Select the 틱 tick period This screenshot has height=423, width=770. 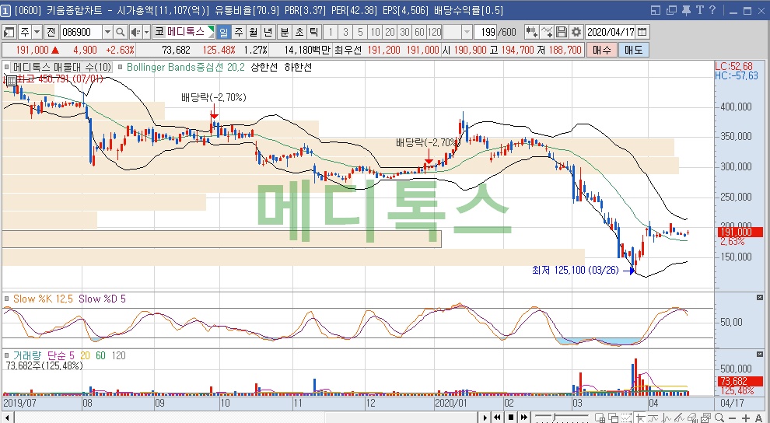tap(314, 33)
